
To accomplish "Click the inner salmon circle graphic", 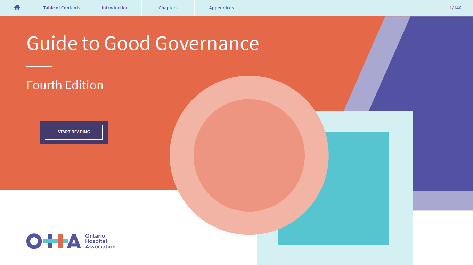I will click(249, 155).
